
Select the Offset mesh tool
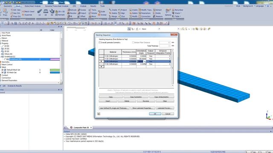pos(81,17)
